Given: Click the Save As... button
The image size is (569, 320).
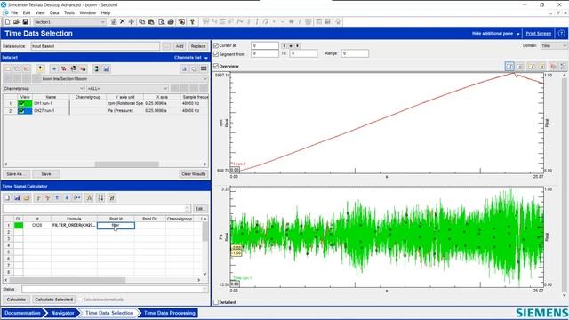Looking at the screenshot, I should click(15, 174).
